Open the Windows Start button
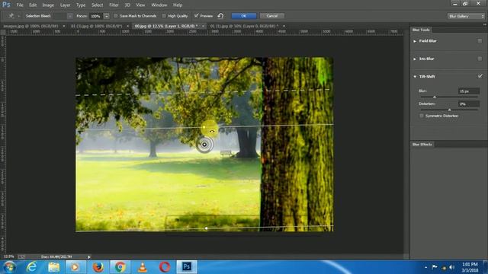 10,267
